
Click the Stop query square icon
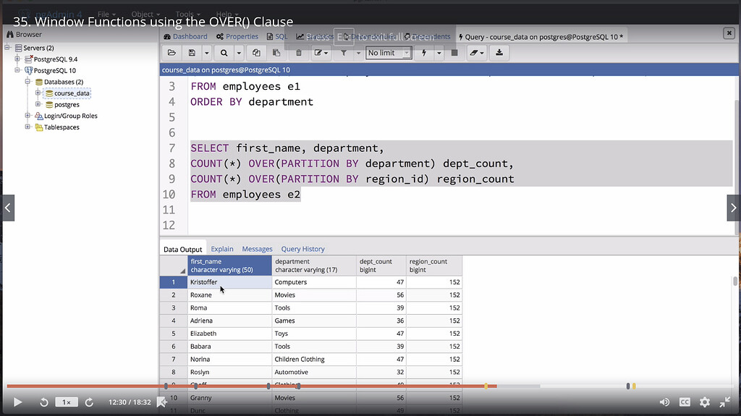[x=454, y=53]
